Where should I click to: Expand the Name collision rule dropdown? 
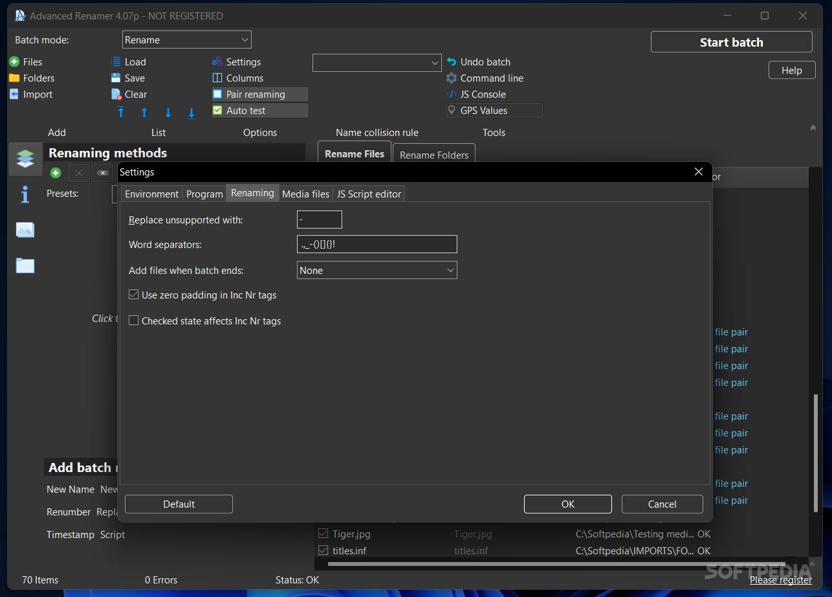coord(377,63)
